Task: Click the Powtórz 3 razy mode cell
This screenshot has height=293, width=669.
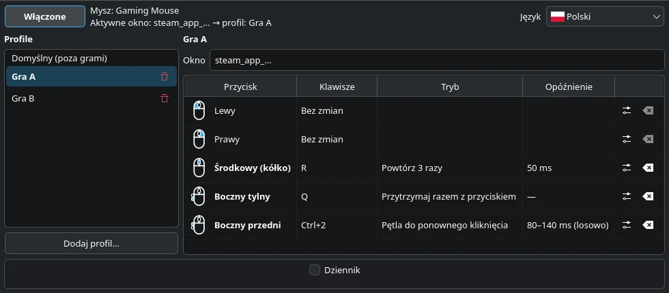Action: pyautogui.click(x=450, y=168)
